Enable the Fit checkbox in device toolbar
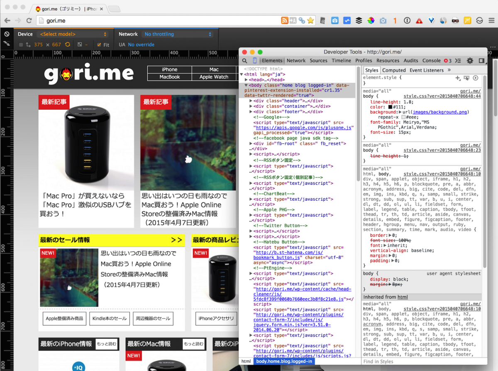 98,44
